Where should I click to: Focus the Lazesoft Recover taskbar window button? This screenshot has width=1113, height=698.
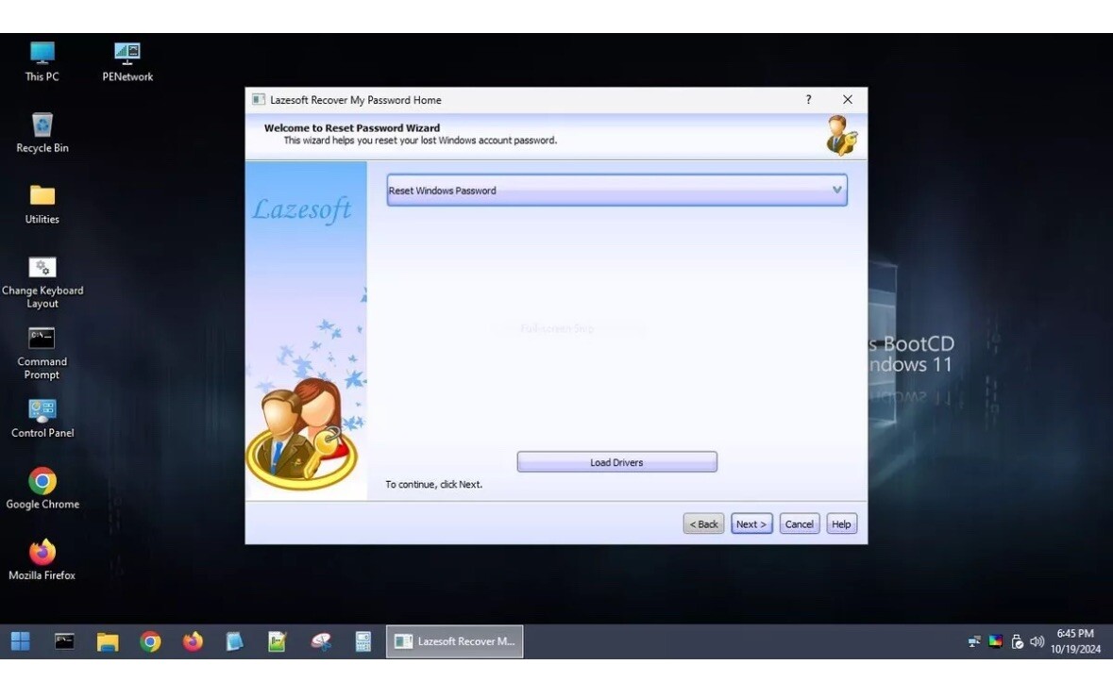pyautogui.click(x=454, y=640)
